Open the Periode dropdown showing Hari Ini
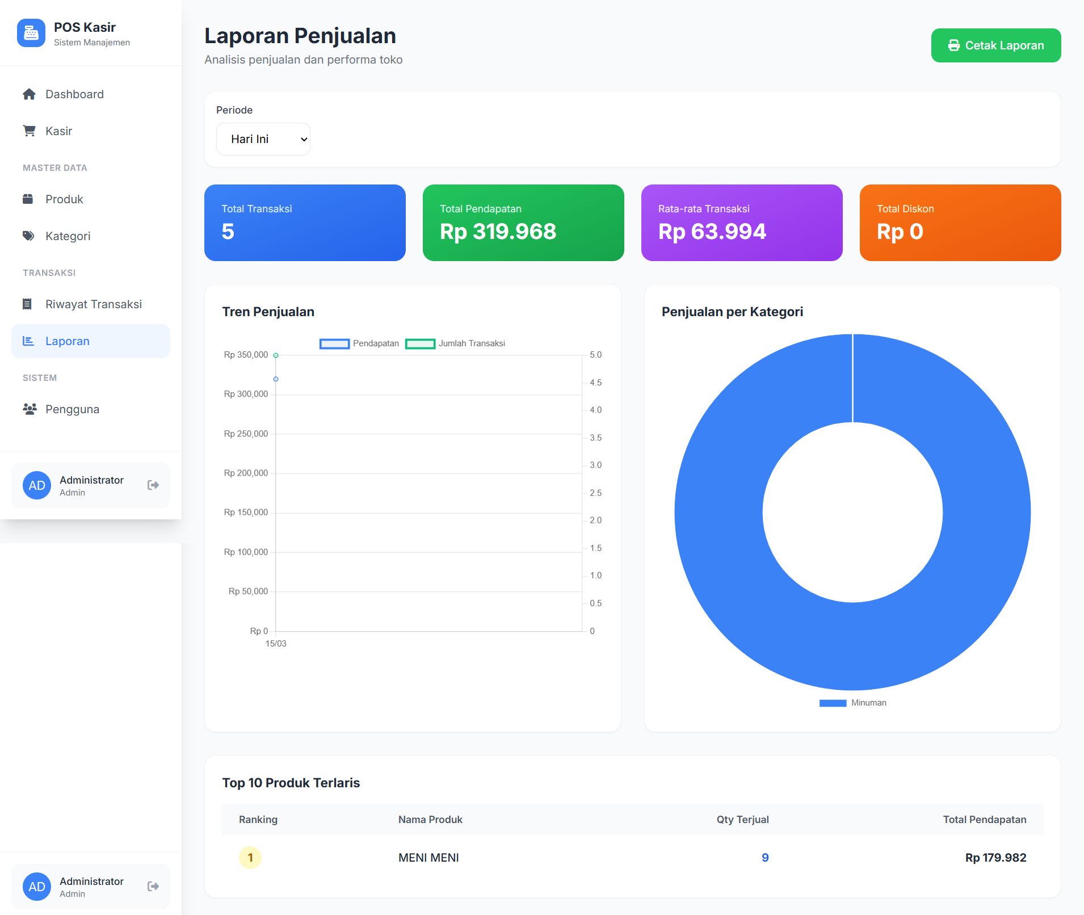This screenshot has width=1084, height=915. tap(263, 139)
